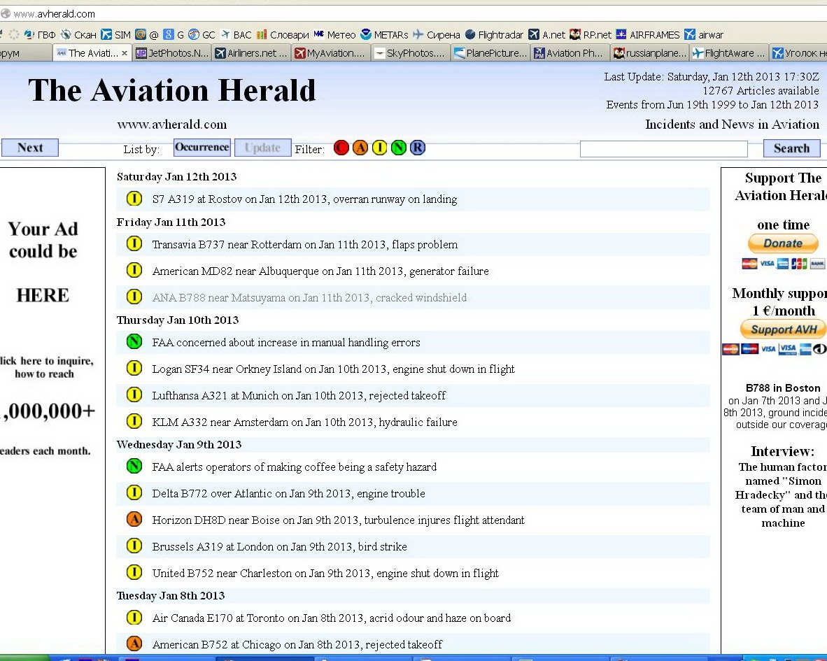
Task: Click incident icon beside Lufthansa A321 Munich article
Action: pos(134,395)
